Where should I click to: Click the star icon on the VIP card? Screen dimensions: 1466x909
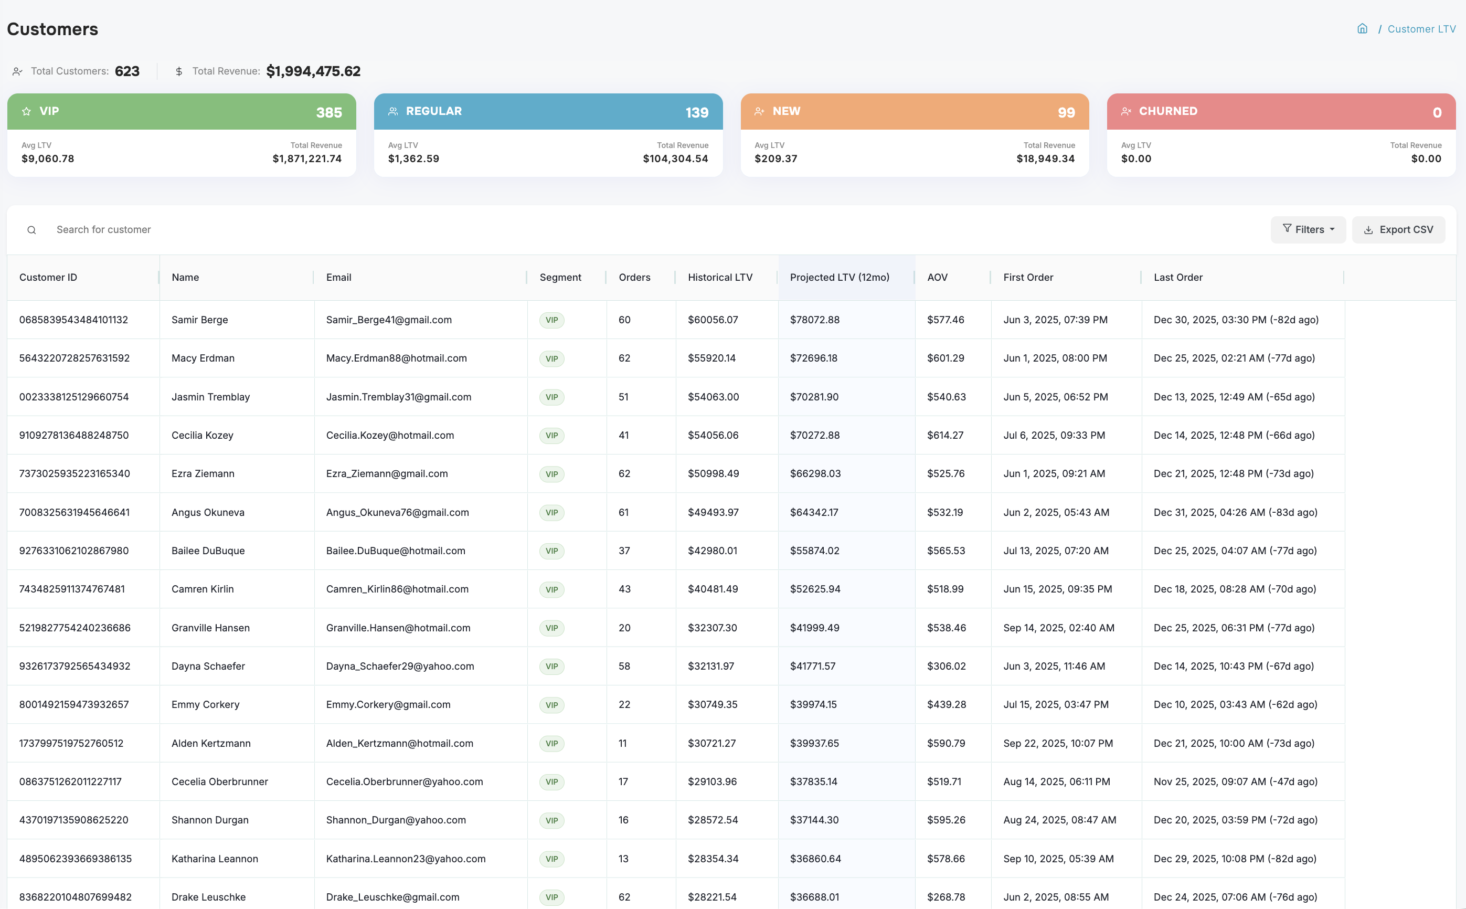[26, 111]
